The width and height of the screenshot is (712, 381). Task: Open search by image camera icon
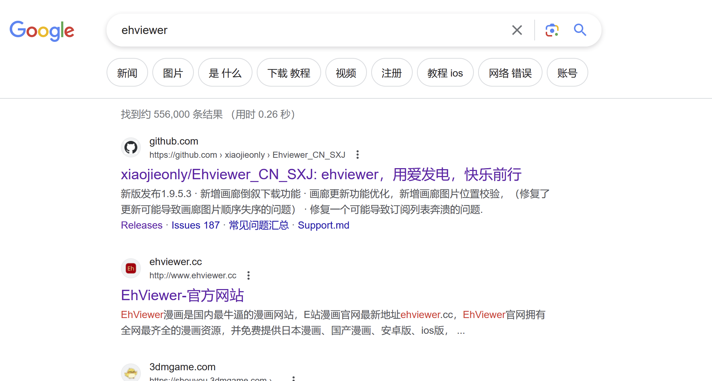coord(552,30)
